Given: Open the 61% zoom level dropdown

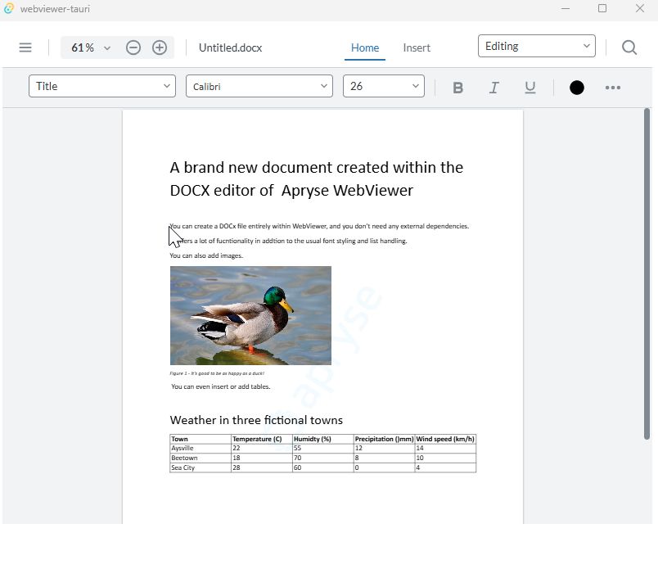Looking at the screenshot, I should tap(92, 47).
